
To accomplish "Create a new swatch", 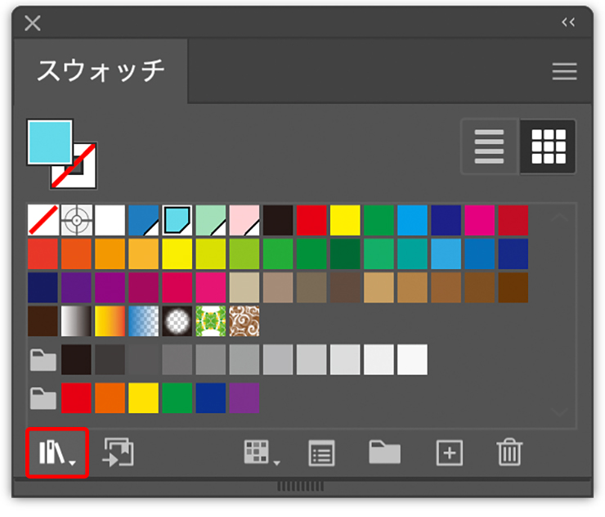I will (449, 452).
